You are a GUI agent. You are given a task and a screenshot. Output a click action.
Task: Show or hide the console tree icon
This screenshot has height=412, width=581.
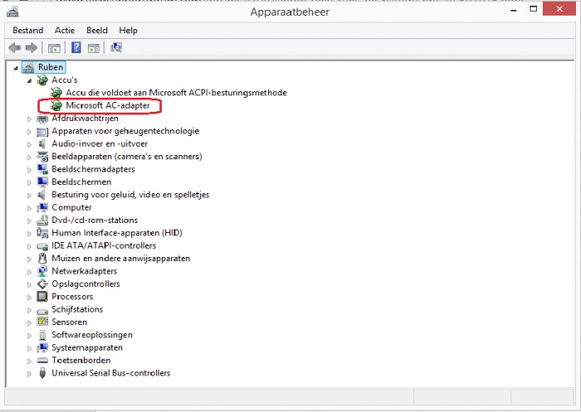tap(54, 48)
